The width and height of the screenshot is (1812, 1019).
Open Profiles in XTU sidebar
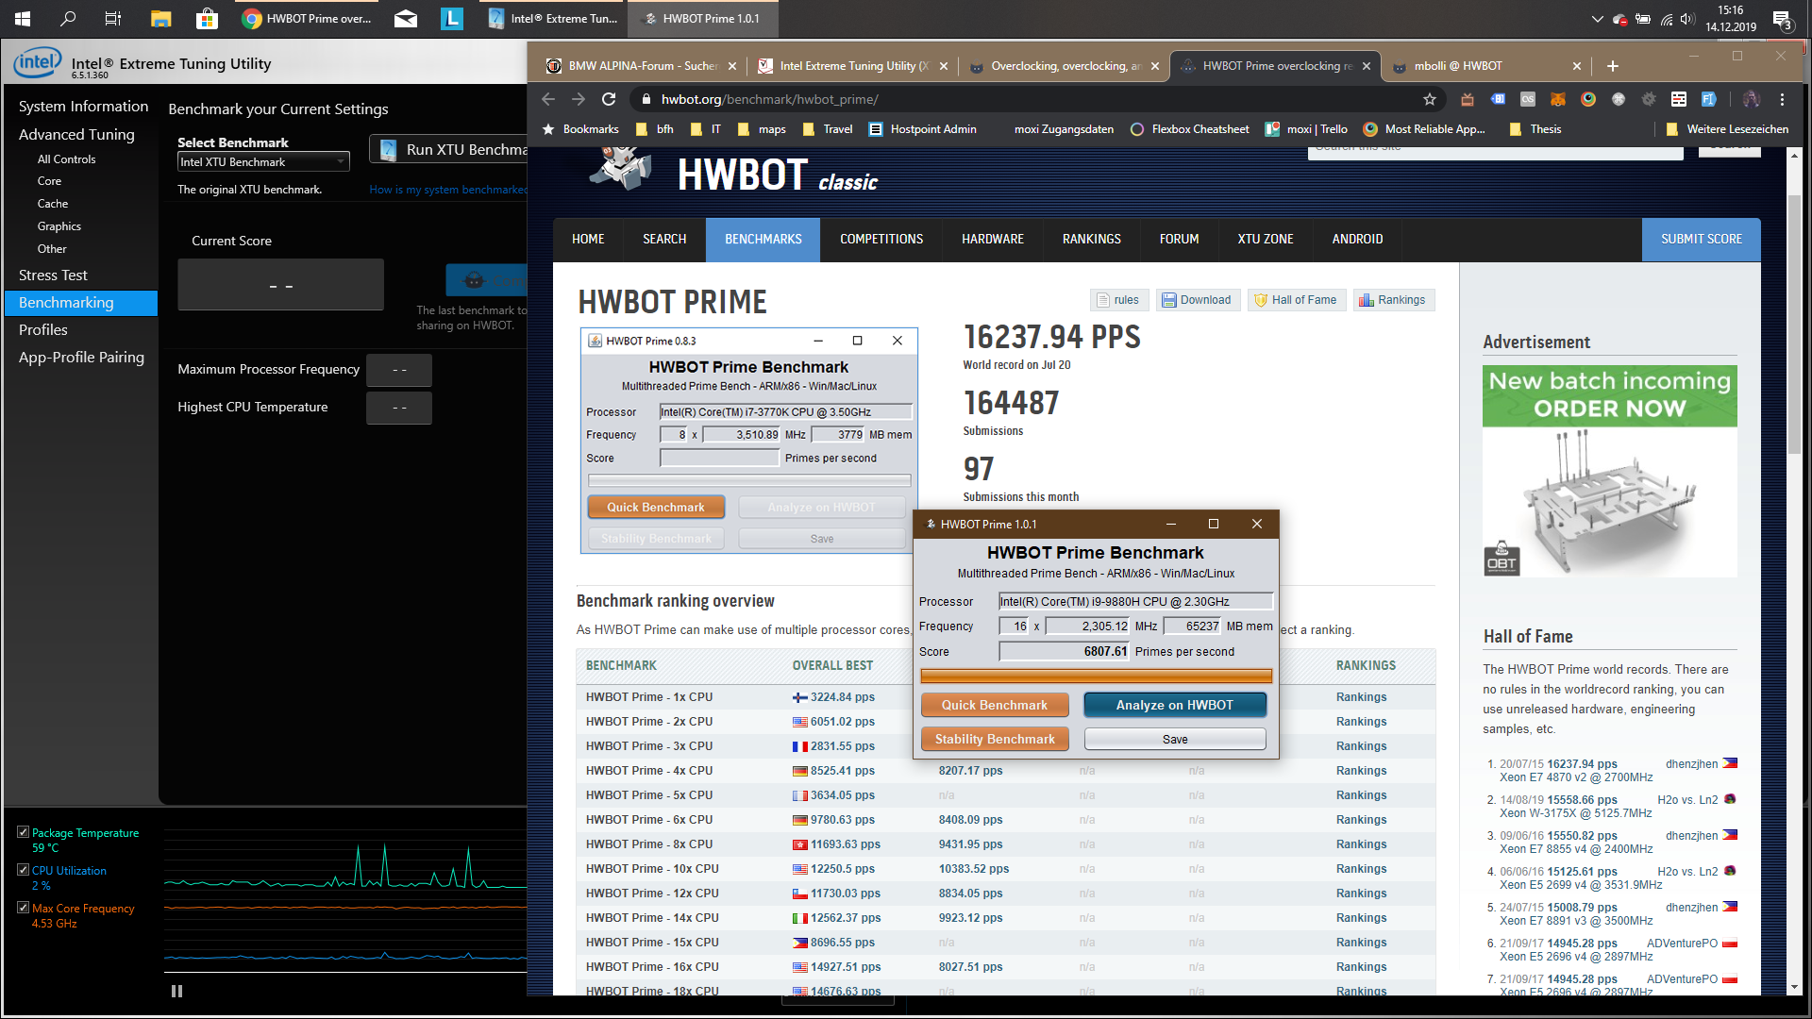tap(43, 330)
